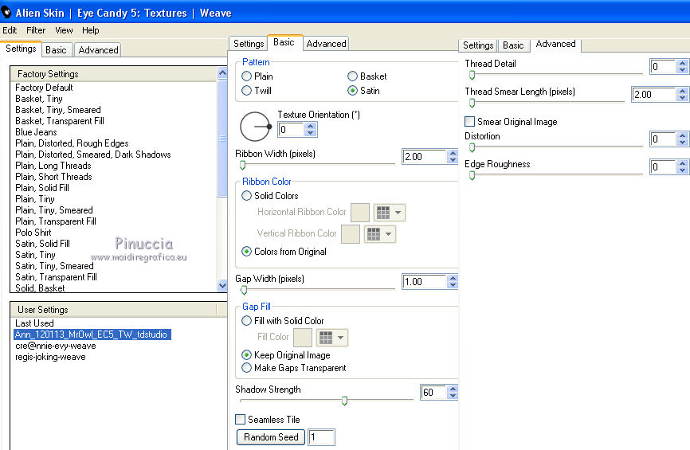
Task: Switch to the left panel Advanced tab
Action: pos(98,49)
